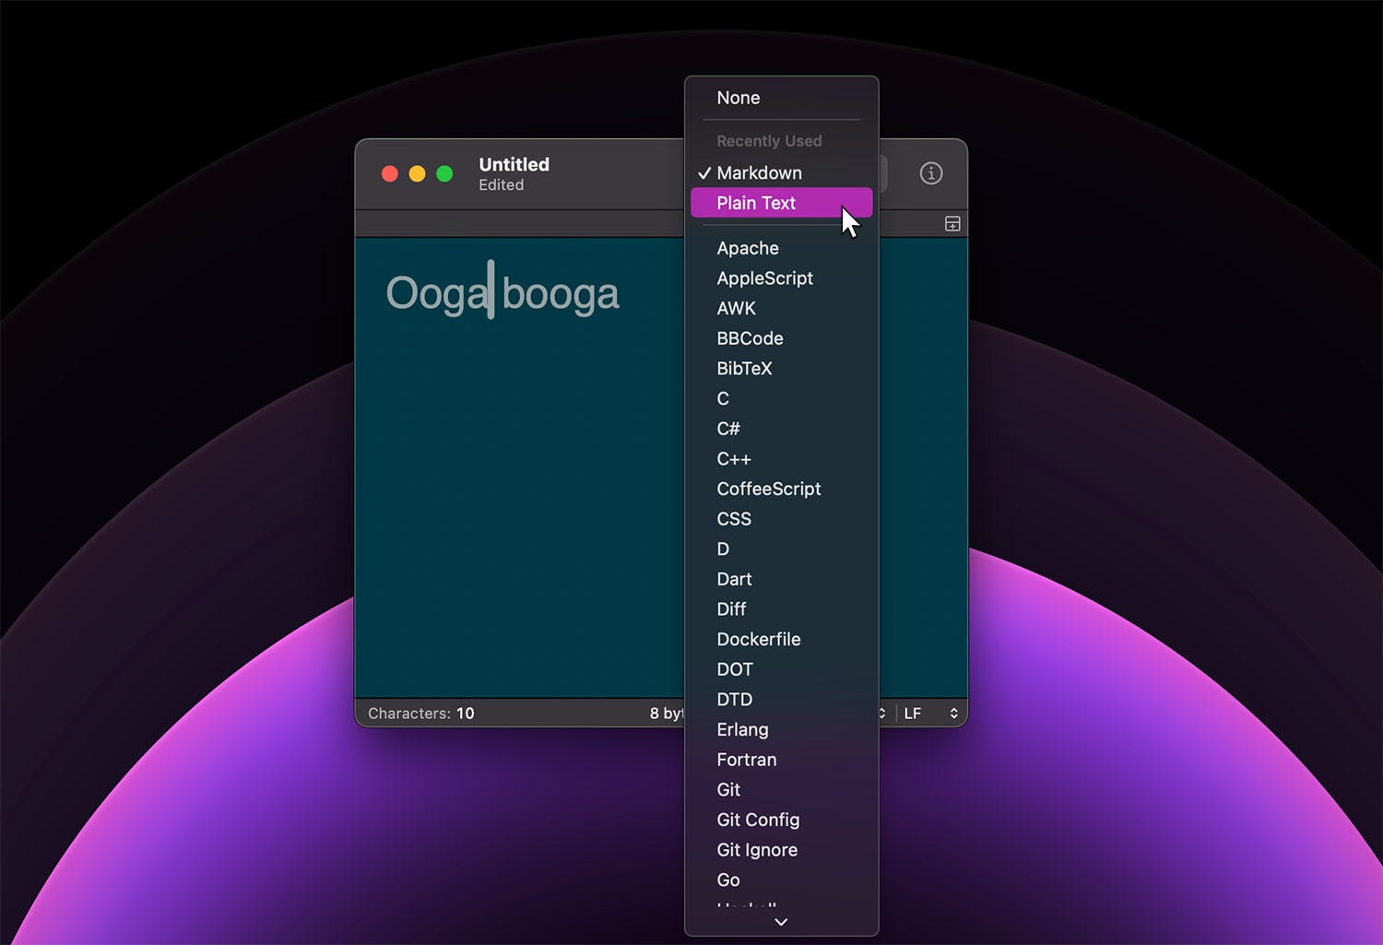Click the Edited status under title
This screenshot has width=1383, height=945.
click(501, 185)
